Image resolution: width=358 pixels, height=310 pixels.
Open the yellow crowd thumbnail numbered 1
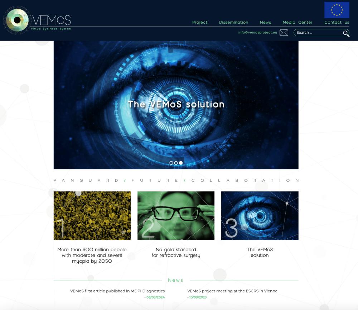click(x=92, y=216)
